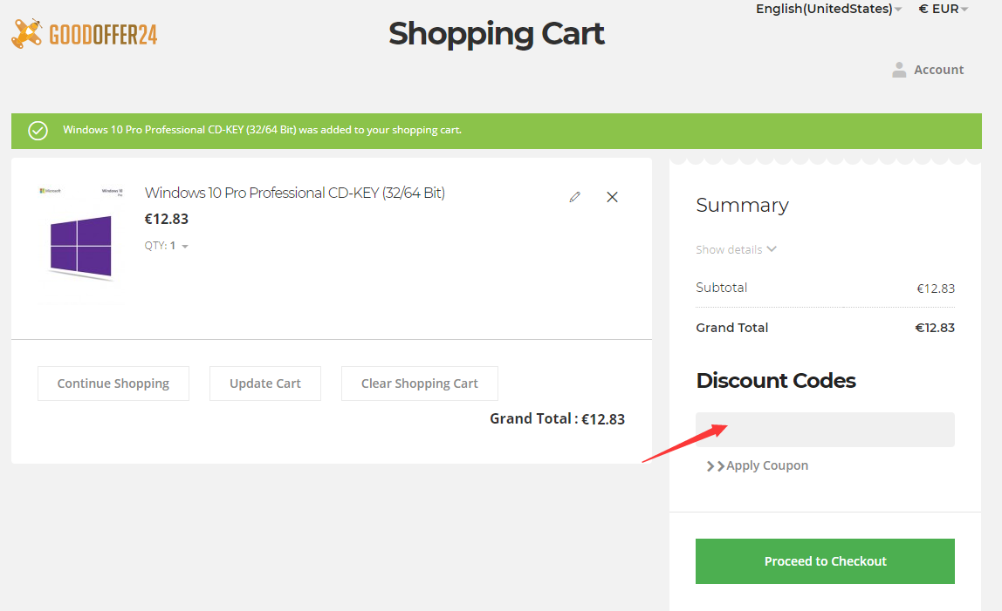Click inside the discount code input field

coord(825,429)
